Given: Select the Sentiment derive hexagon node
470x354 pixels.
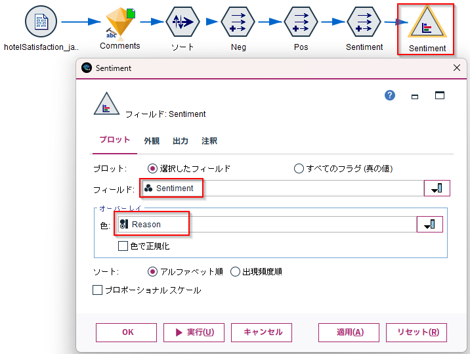Looking at the screenshot, I should (x=364, y=22).
